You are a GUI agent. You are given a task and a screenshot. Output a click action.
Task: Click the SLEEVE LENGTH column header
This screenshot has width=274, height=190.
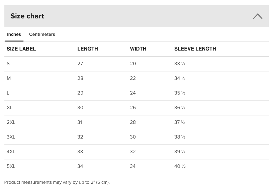pos(195,49)
